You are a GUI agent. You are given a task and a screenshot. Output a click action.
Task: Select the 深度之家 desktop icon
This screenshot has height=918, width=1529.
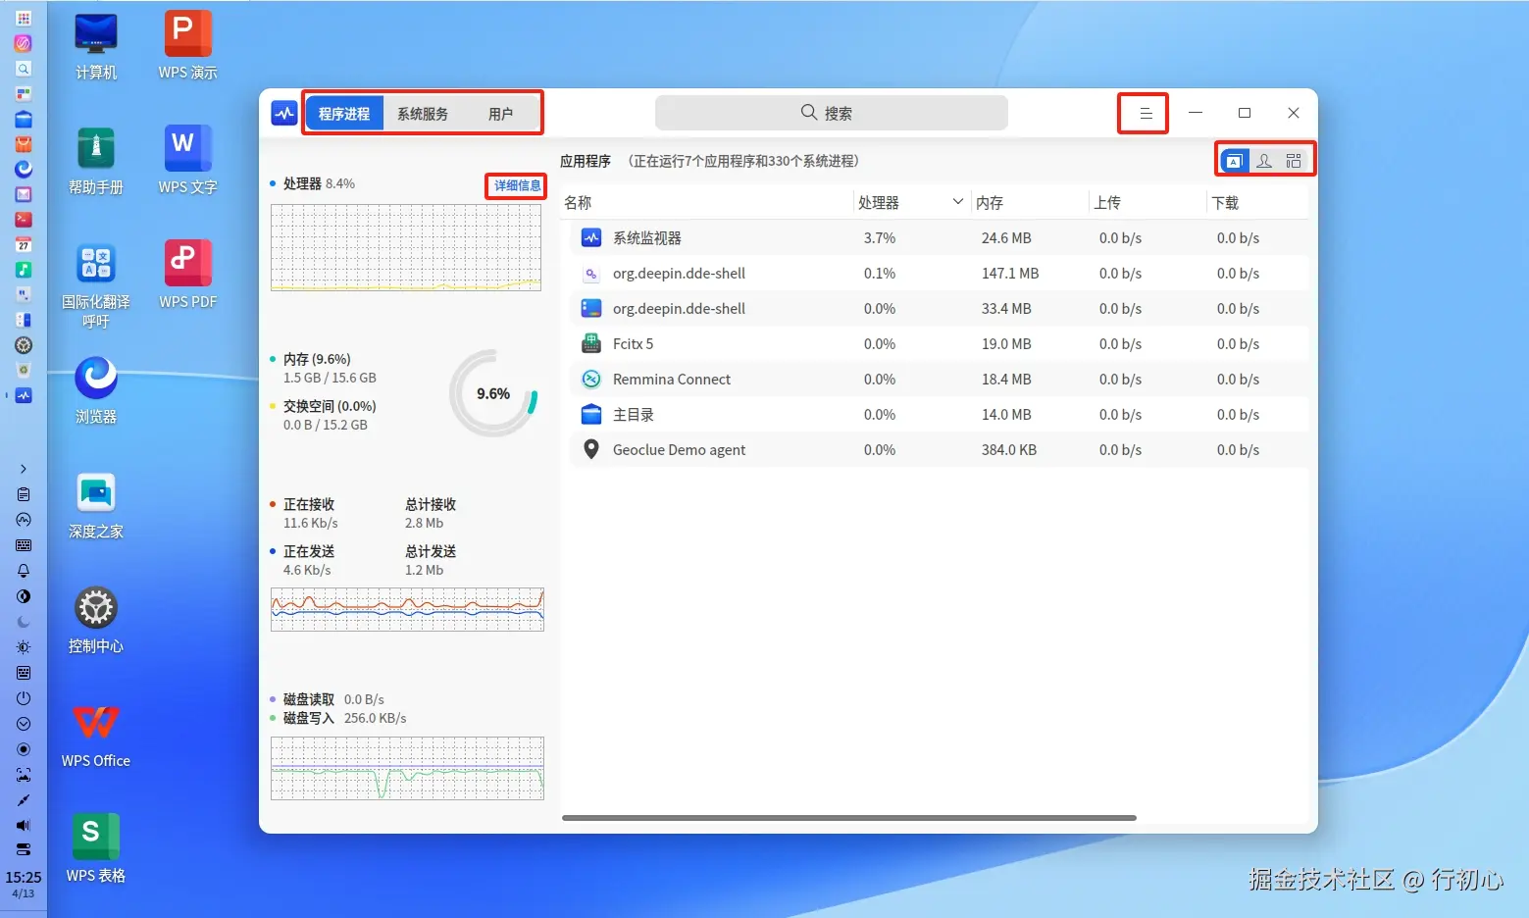point(96,506)
